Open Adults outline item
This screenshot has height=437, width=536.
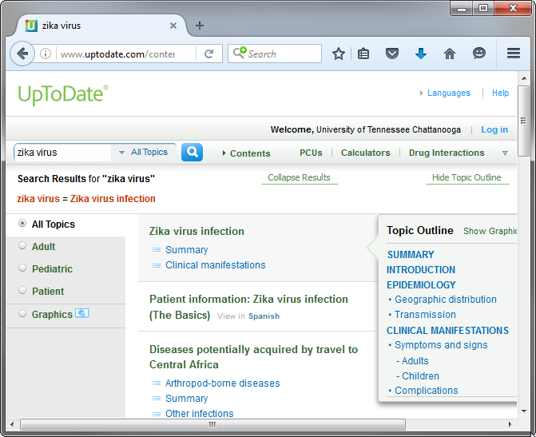415,361
